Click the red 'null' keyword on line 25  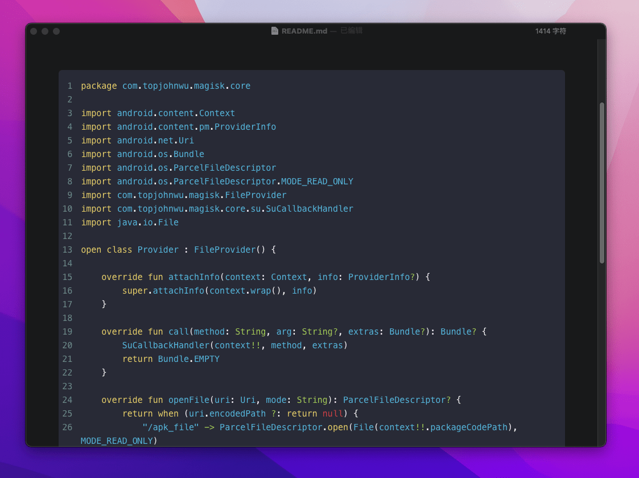tap(333, 414)
